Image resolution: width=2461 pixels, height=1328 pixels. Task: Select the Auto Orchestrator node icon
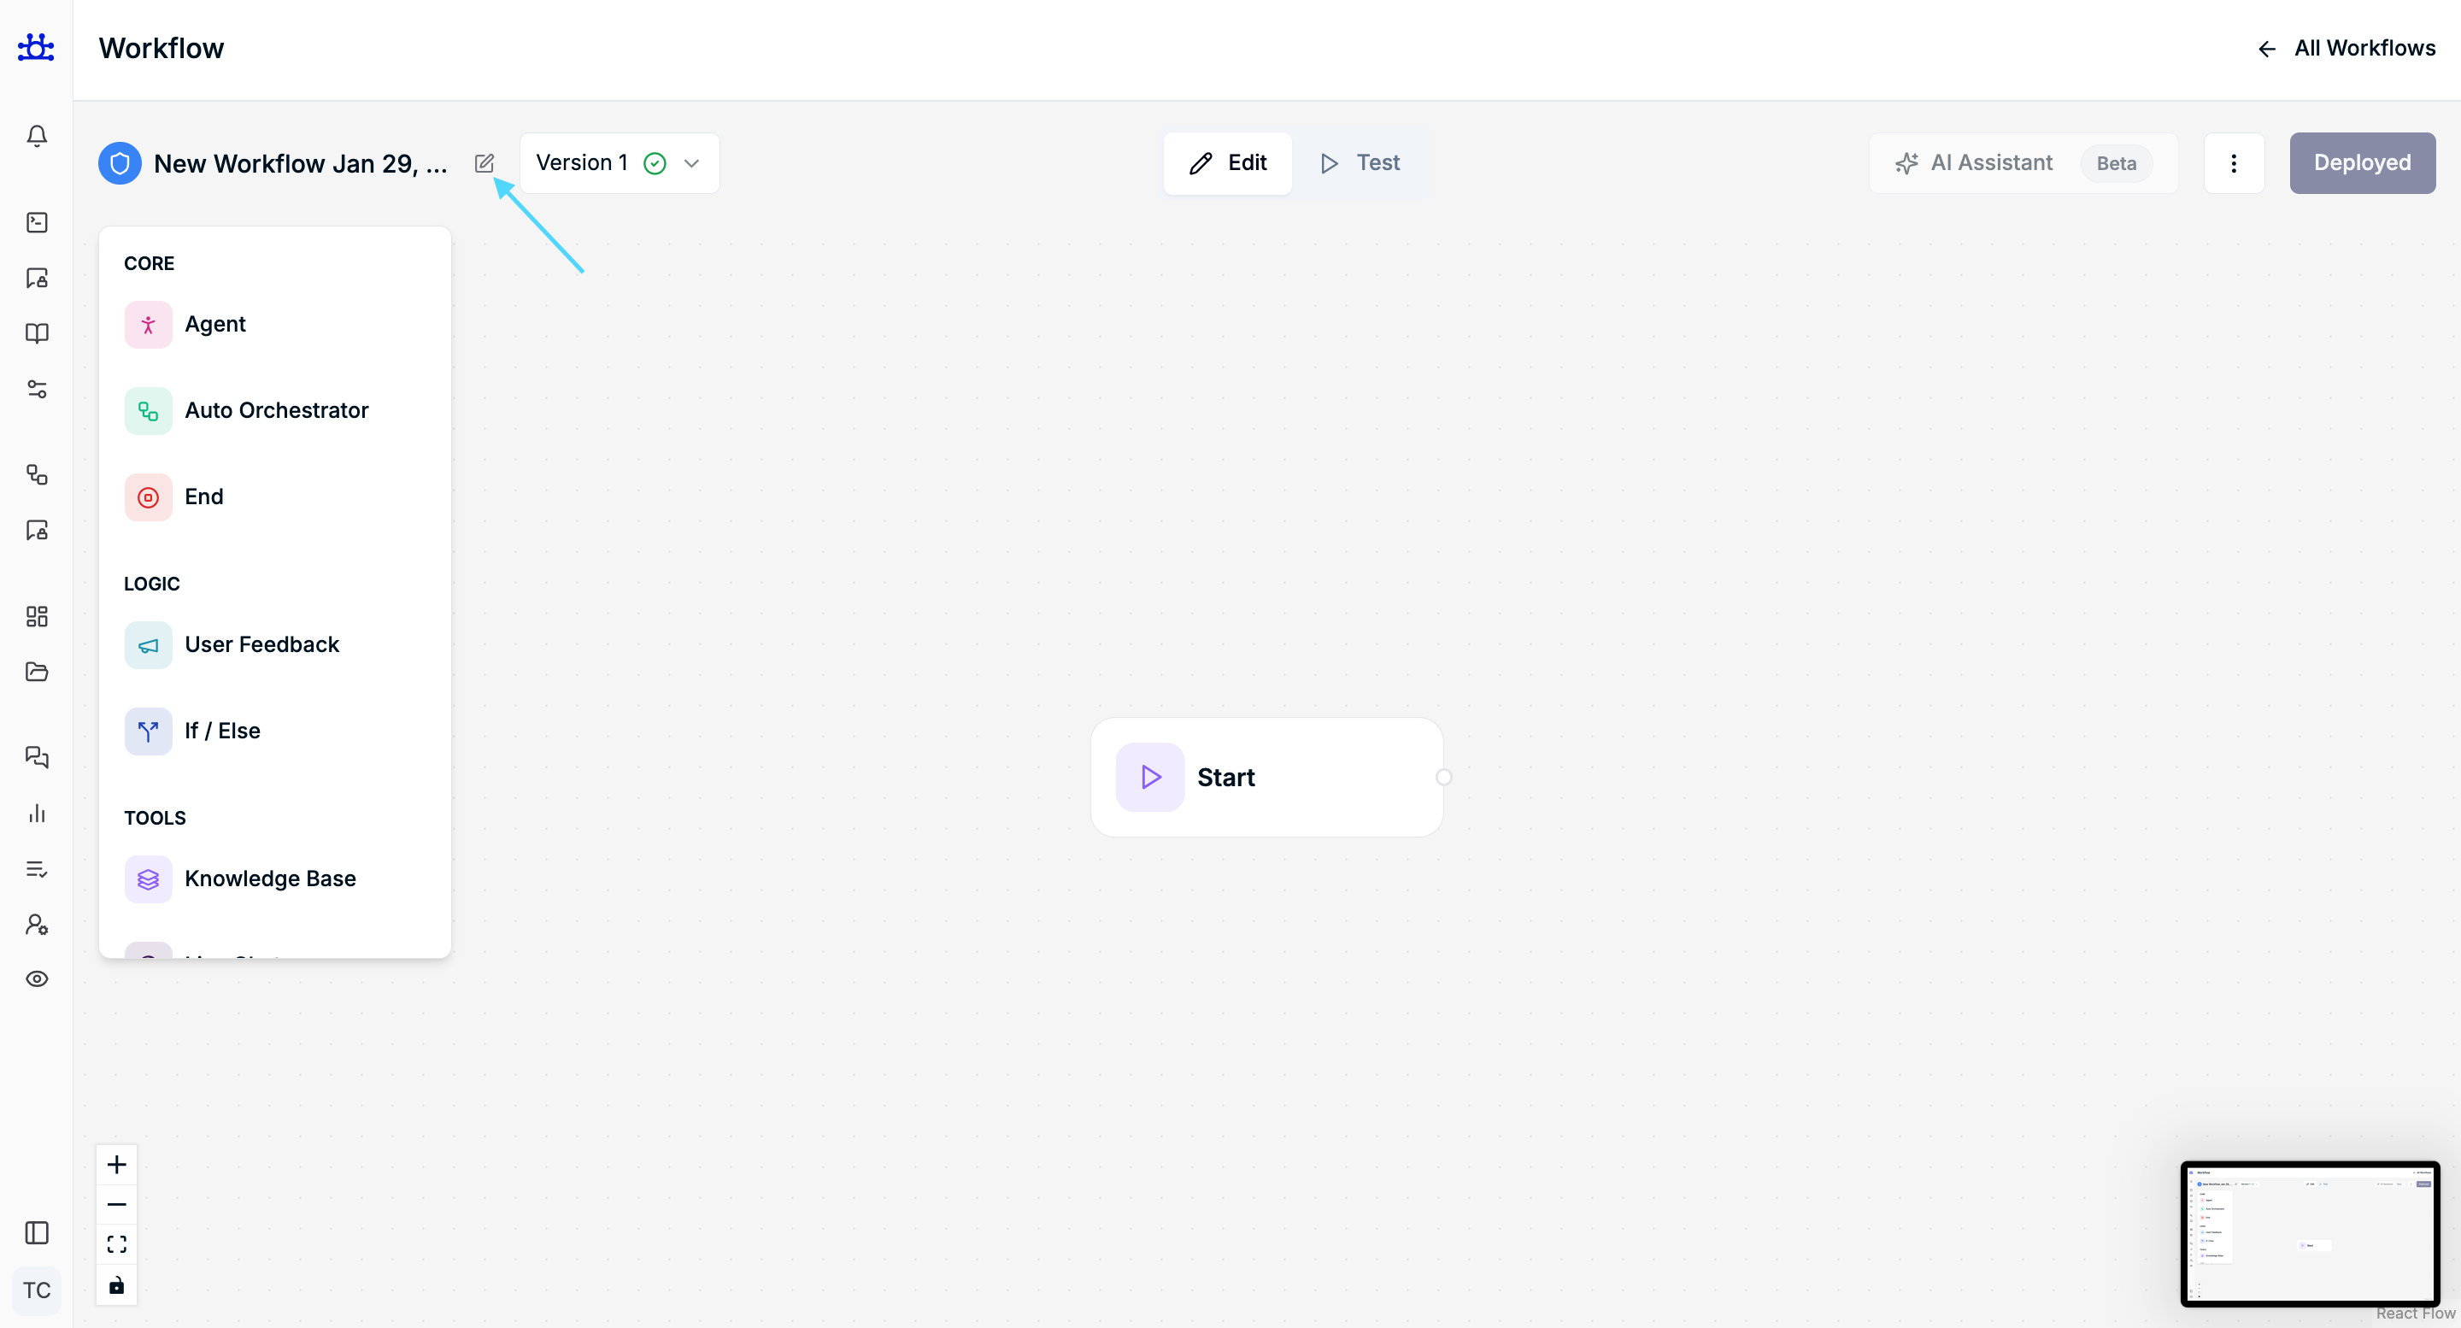click(x=148, y=411)
